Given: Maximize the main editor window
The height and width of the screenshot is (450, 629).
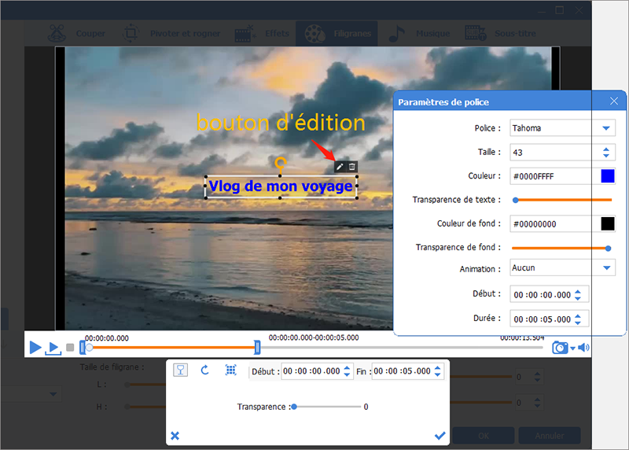Looking at the screenshot, I should (x=560, y=10).
